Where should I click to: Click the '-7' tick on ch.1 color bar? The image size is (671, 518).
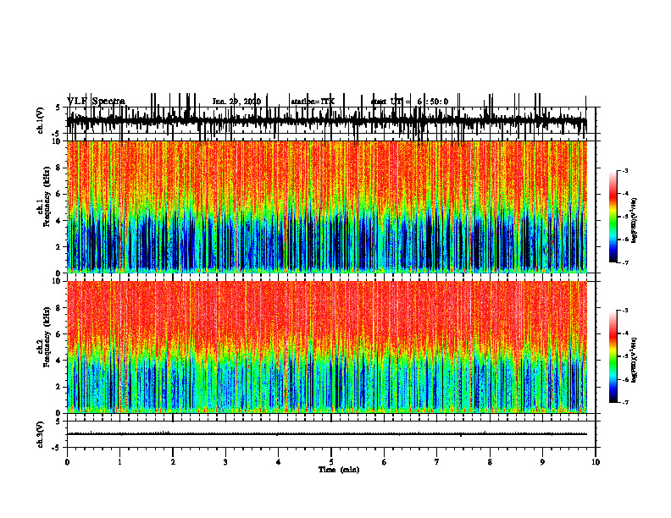[x=625, y=262]
